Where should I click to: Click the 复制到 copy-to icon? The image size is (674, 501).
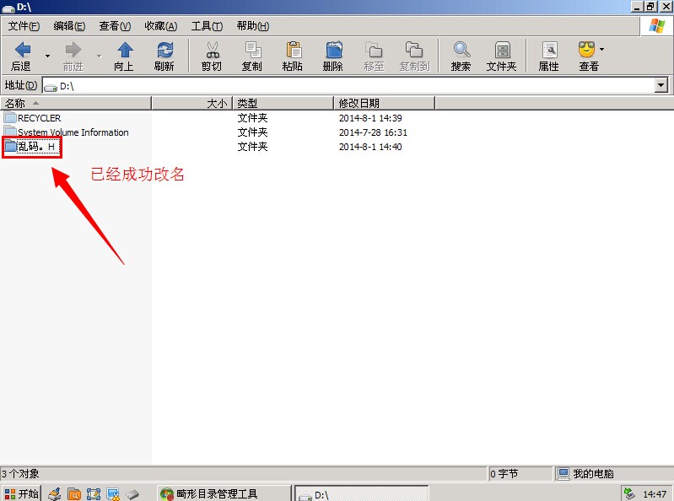point(414,50)
